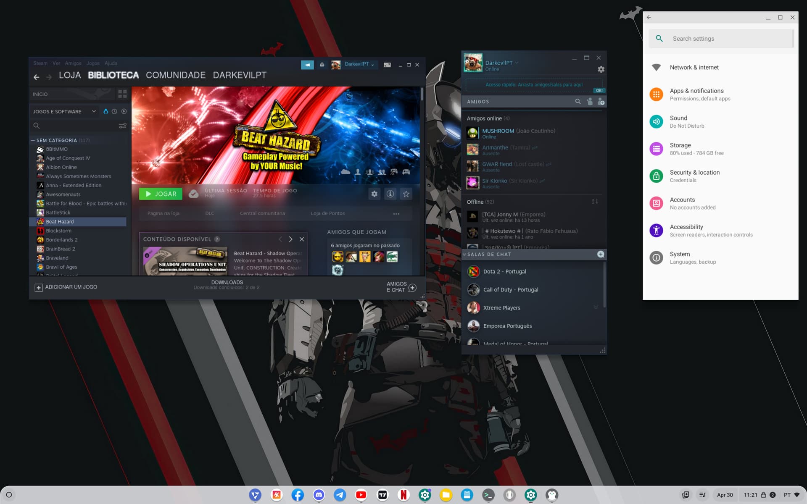Click the search input field in library
807x504 pixels.
pyautogui.click(x=76, y=126)
